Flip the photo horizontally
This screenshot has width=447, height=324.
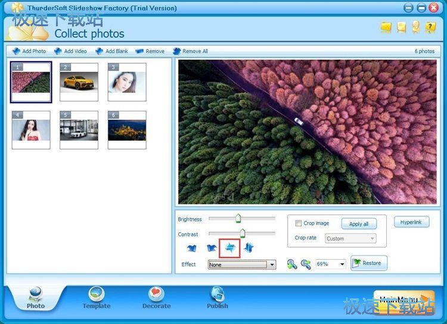pos(229,248)
